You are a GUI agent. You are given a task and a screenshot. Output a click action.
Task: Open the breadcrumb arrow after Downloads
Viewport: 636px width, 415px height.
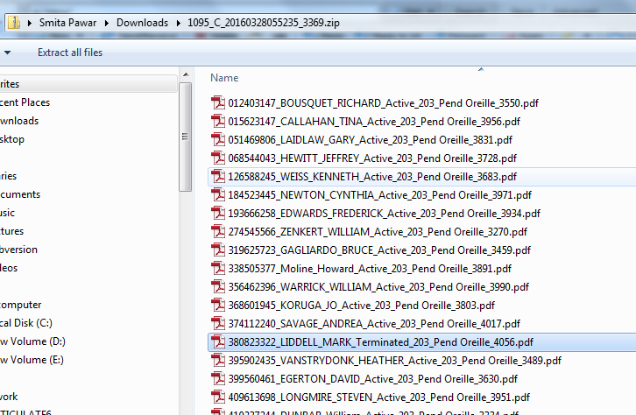[x=177, y=23]
